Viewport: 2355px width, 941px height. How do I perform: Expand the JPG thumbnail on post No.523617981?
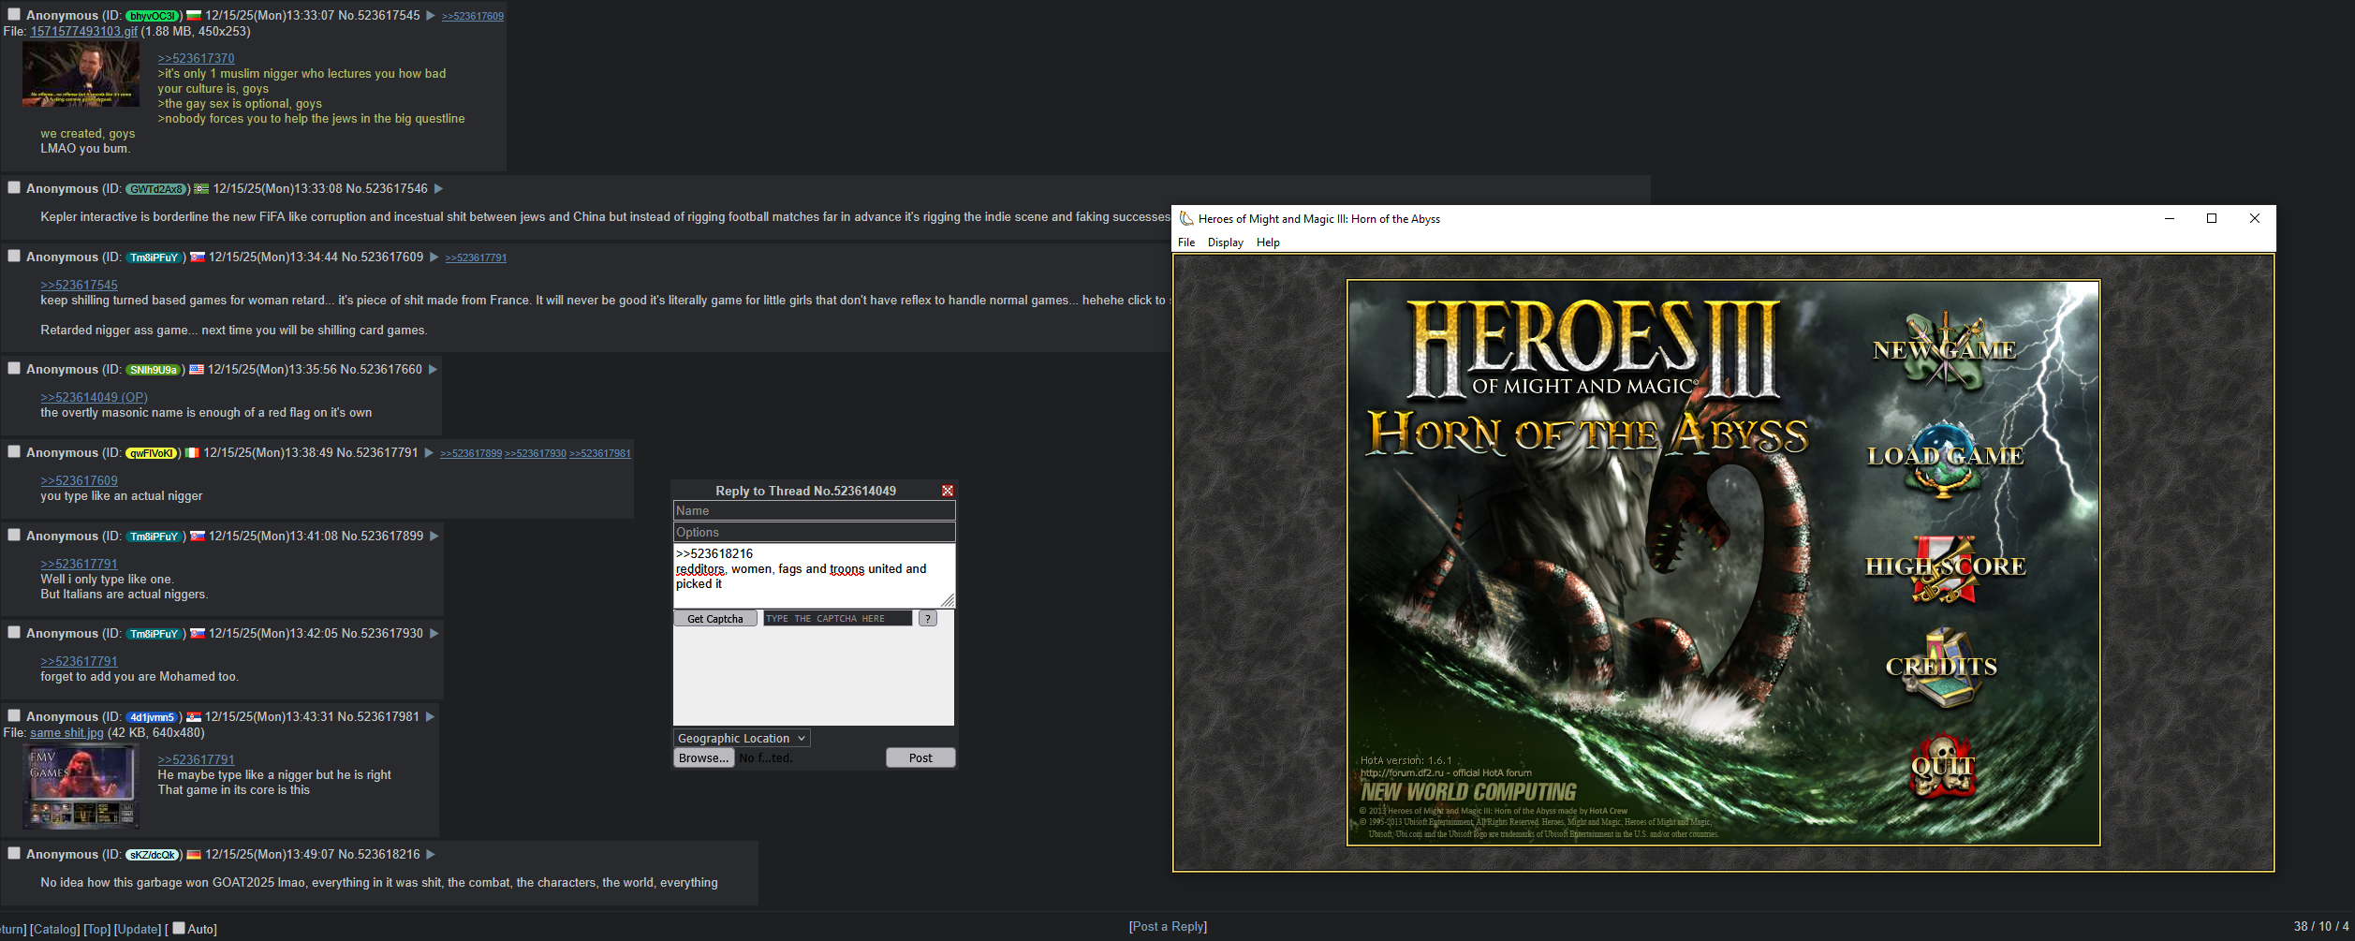tap(81, 787)
